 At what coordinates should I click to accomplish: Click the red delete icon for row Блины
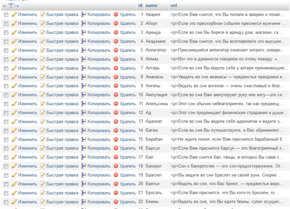(x=116, y=202)
